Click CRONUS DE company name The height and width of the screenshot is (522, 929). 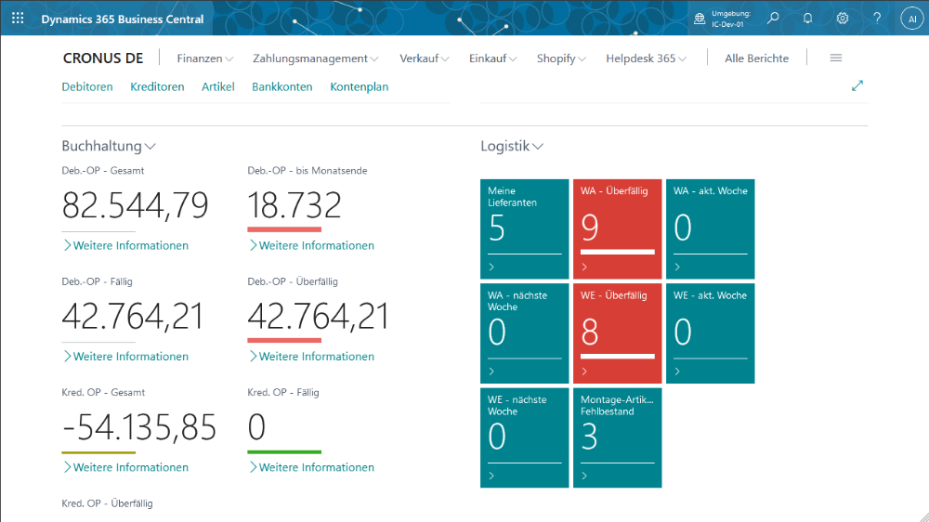point(103,59)
